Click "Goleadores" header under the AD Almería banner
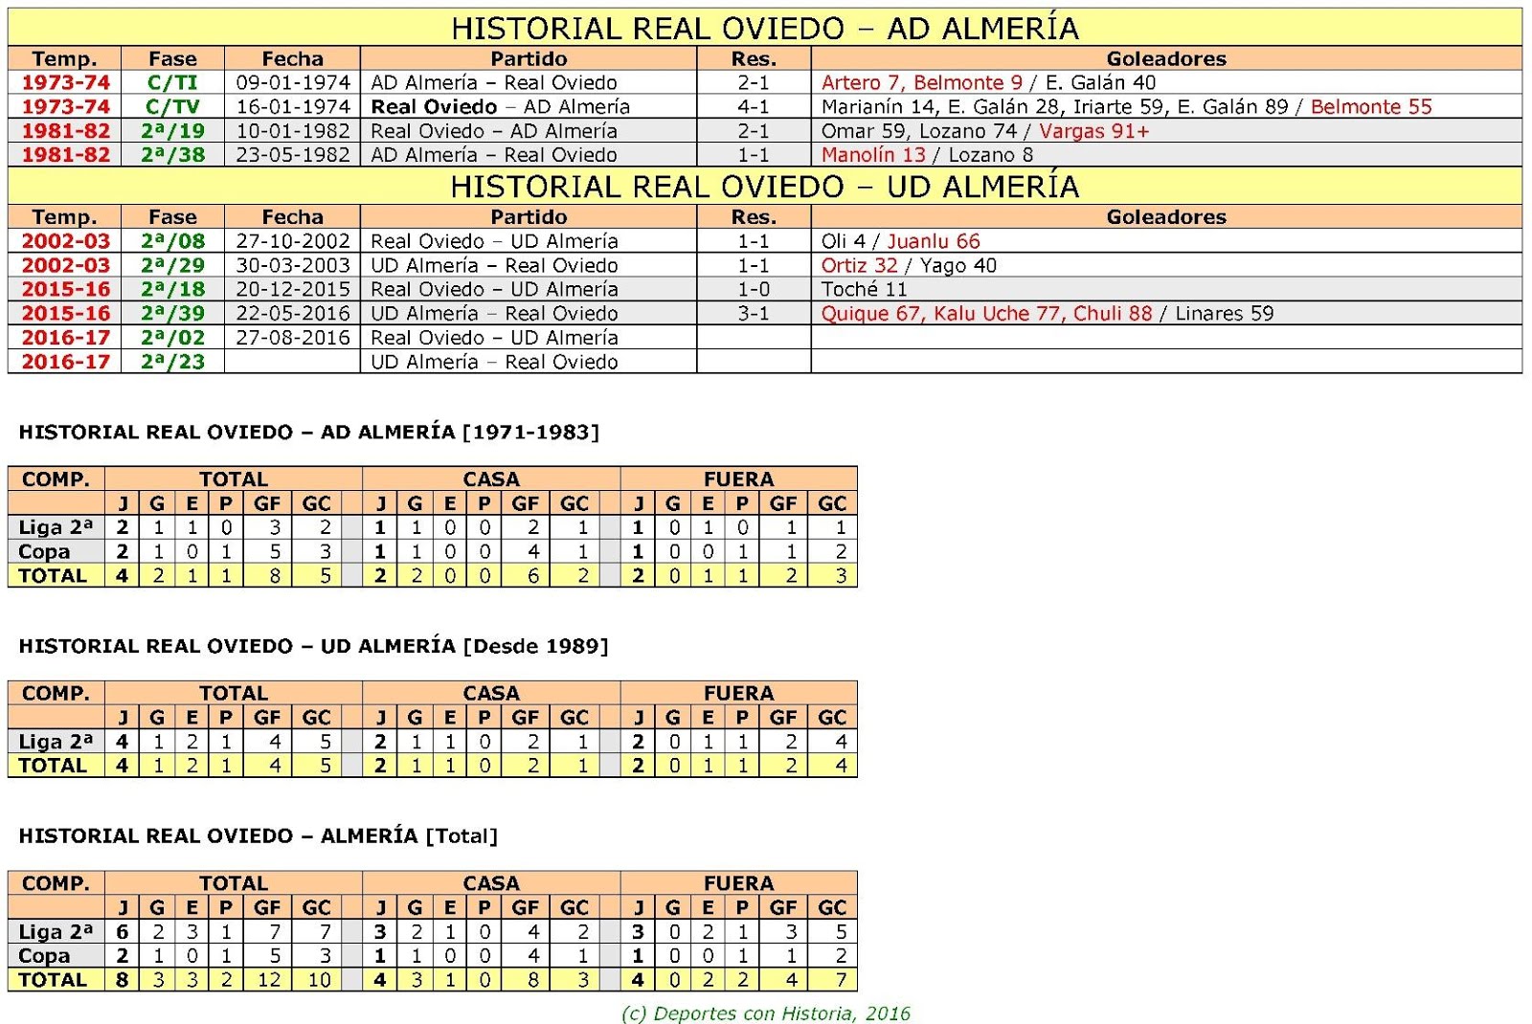 1166,58
